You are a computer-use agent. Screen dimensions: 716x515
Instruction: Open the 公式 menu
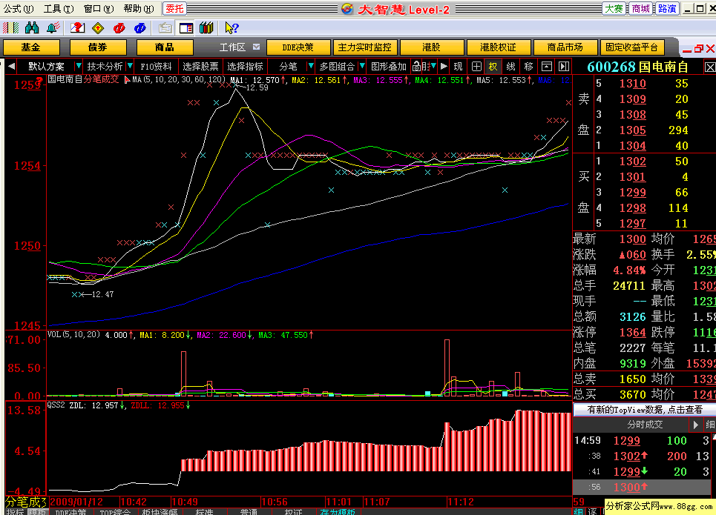(19, 9)
